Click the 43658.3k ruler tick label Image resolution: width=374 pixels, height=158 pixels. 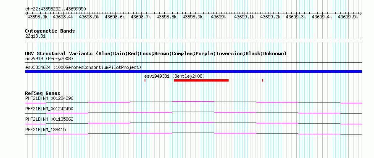pos(37,17)
